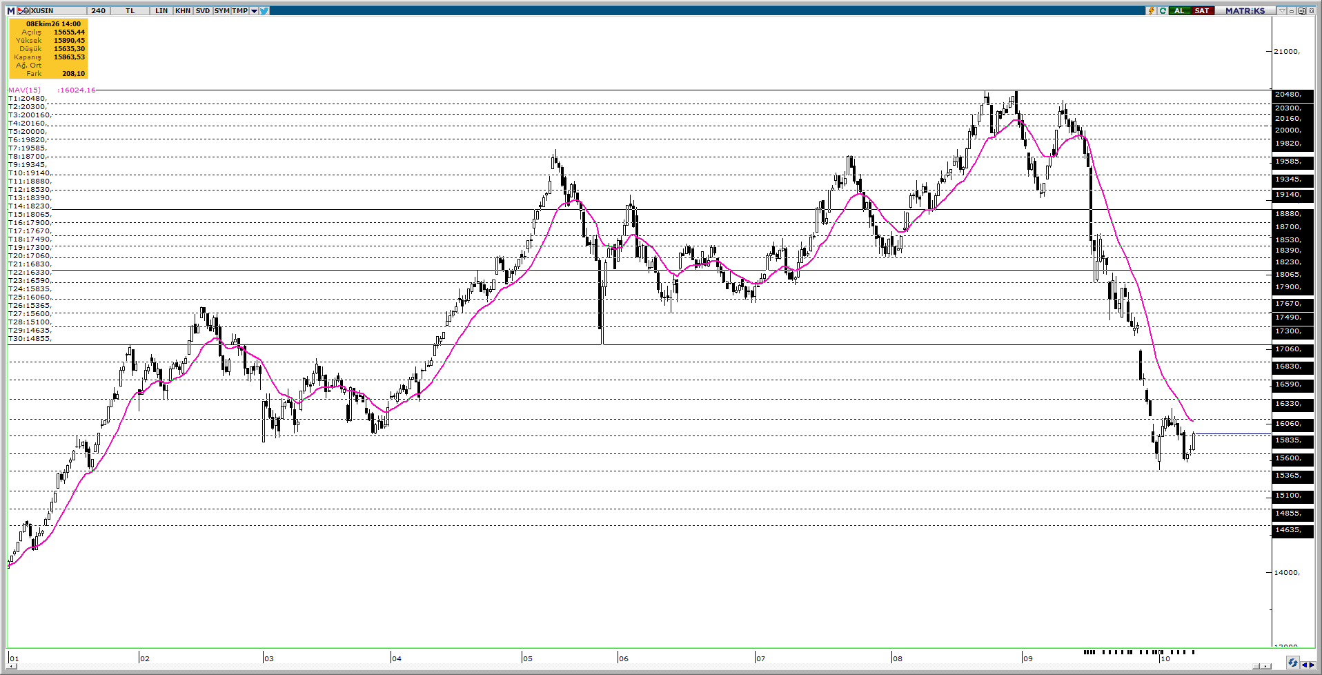Select the MAV(15) indicator label
This screenshot has height=675, width=1322.
tap(25, 90)
